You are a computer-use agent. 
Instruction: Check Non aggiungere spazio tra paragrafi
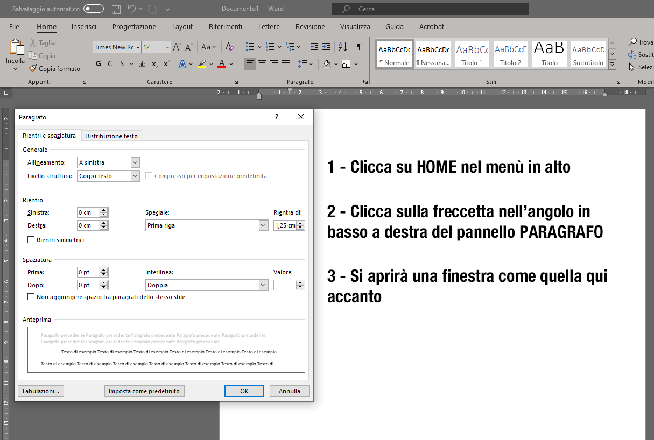point(31,297)
